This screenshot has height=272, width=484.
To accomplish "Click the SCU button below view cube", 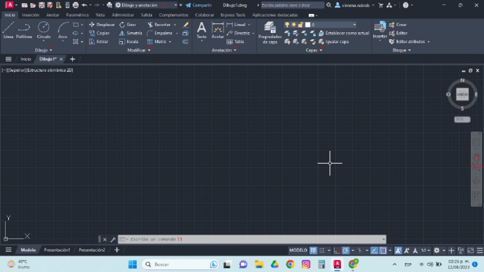I will (x=462, y=119).
